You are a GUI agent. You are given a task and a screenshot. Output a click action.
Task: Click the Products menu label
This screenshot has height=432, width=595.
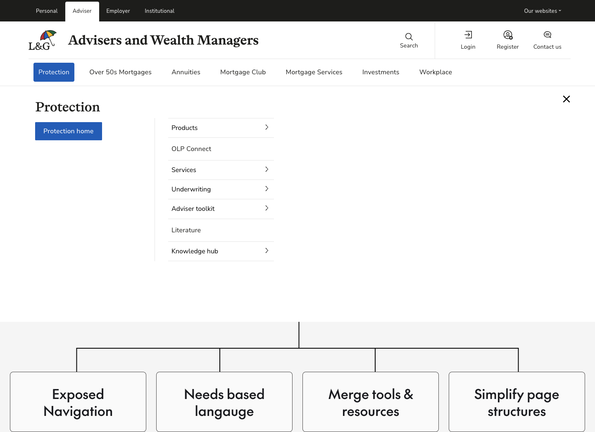coord(184,128)
